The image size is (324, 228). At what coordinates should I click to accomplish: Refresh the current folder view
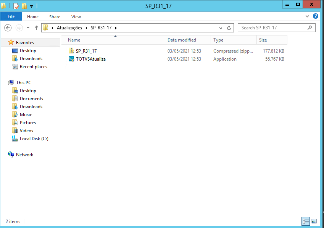click(229, 28)
